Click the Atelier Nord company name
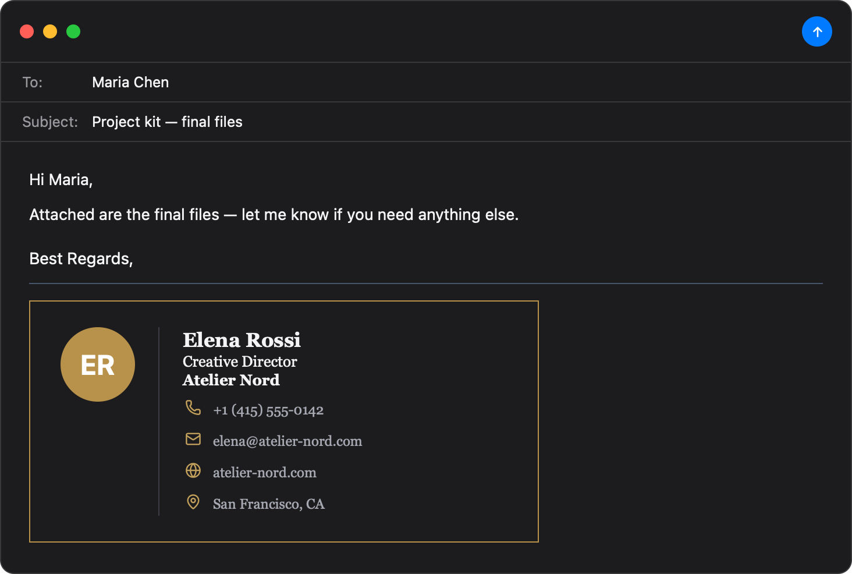Viewport: 852px width, 574px height. pyautogui.click(x=231, y=380)
